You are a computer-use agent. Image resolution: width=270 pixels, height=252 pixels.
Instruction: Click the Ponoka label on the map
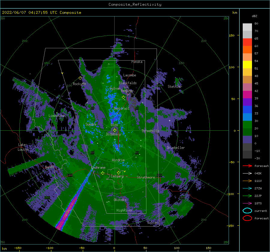coord(137,62)
